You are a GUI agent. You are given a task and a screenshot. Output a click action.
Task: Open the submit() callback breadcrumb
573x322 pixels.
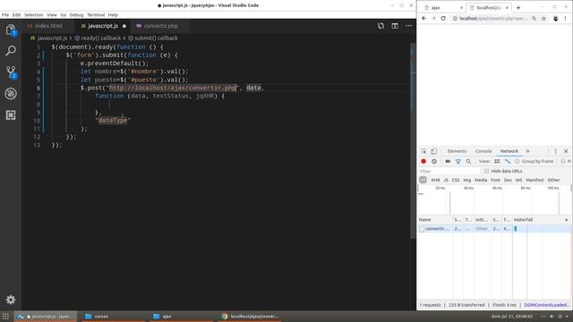click(x=153, y=38)
